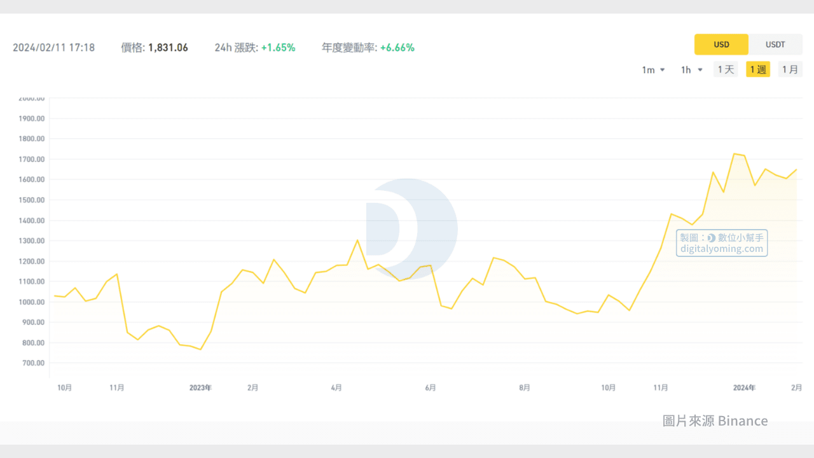Click the 800.00 y-axis label
Image resolution: width=814 pixels, height=458 pixels.
coord(33,342)
